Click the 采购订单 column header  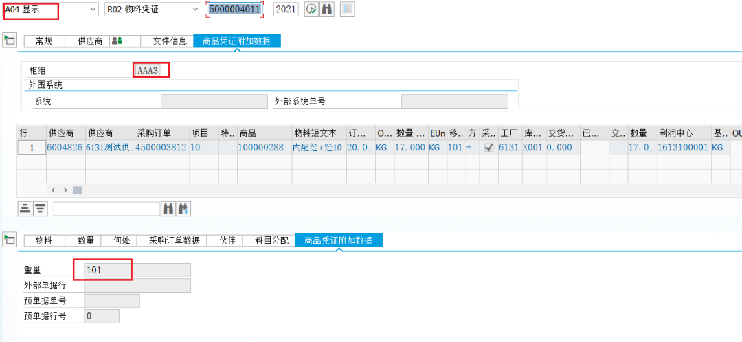[x=162, y=133]
